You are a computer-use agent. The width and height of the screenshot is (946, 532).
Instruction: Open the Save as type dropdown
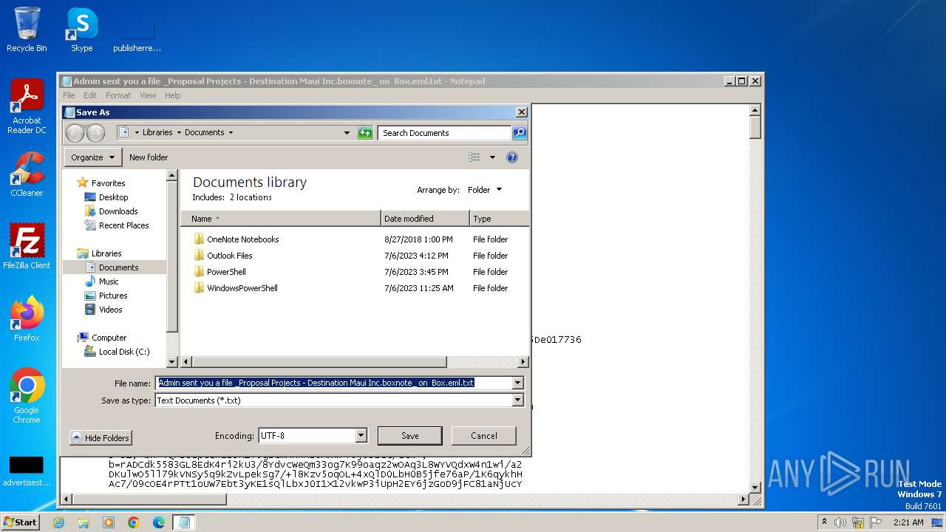pos(517,400)
